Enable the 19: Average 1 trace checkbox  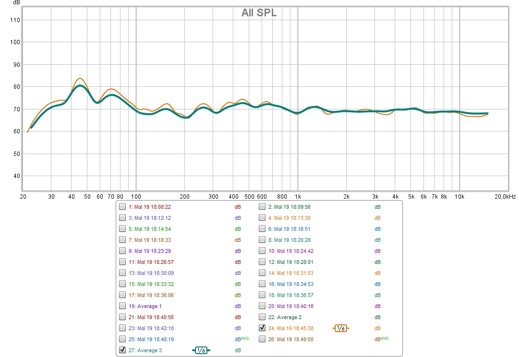coord(122,306)
